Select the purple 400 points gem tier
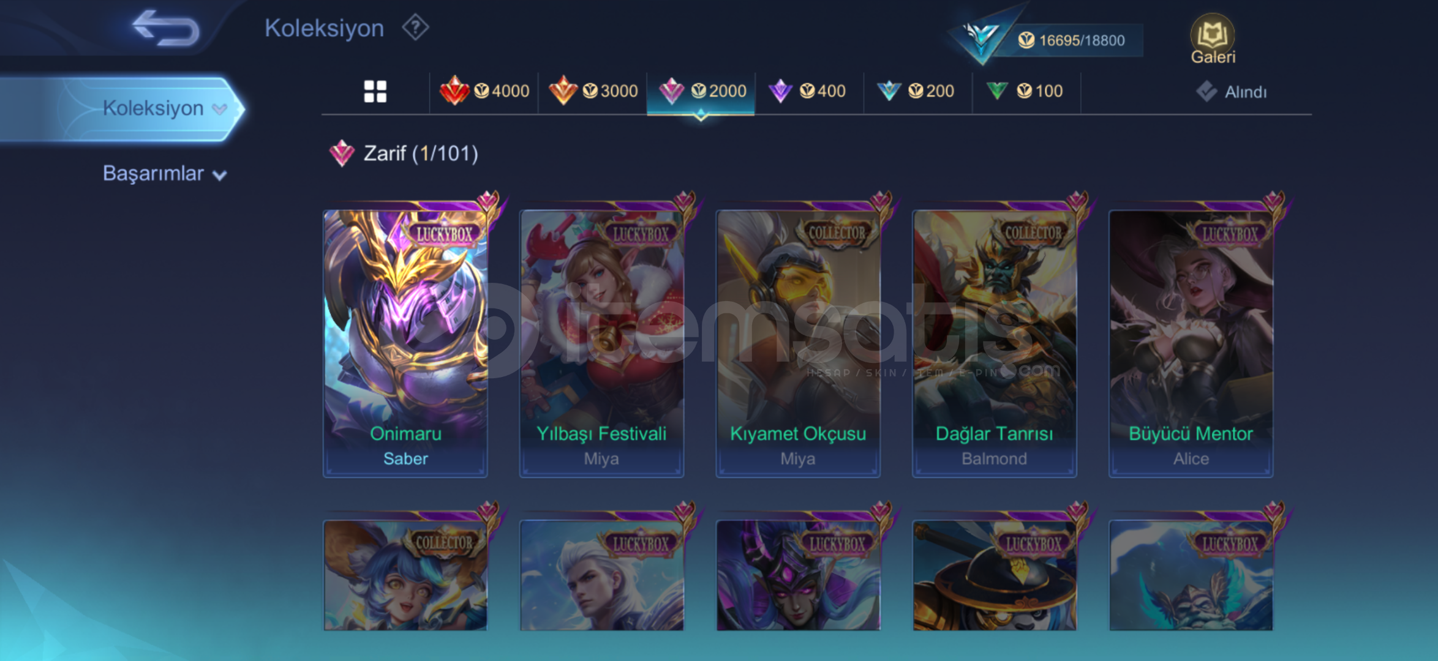Screen dimensions: 1438x661 click(x=808, y=91)
